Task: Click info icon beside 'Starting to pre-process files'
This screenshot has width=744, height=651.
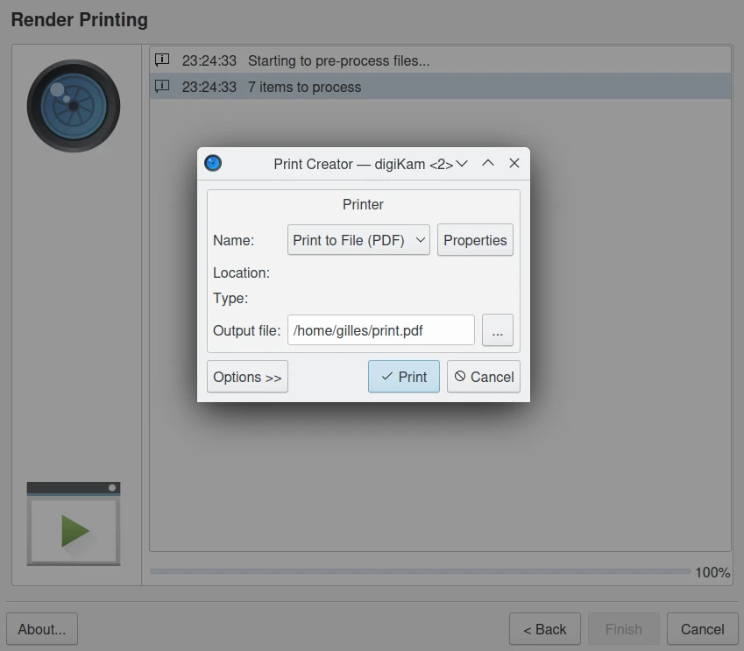Action: 162,60
